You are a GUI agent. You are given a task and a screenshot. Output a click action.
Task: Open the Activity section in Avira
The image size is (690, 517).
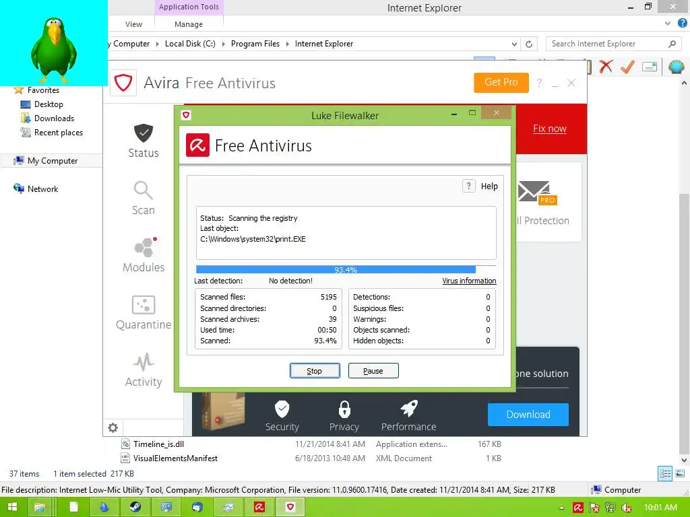pos(144,370)
